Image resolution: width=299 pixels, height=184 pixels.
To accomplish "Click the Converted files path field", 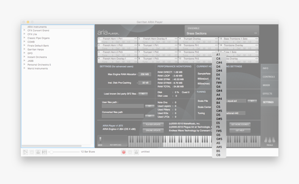I will click(123, 116).
